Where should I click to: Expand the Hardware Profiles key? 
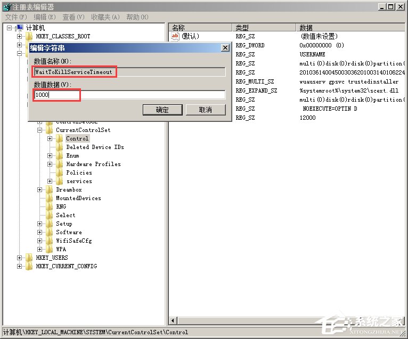click(50, 164)
